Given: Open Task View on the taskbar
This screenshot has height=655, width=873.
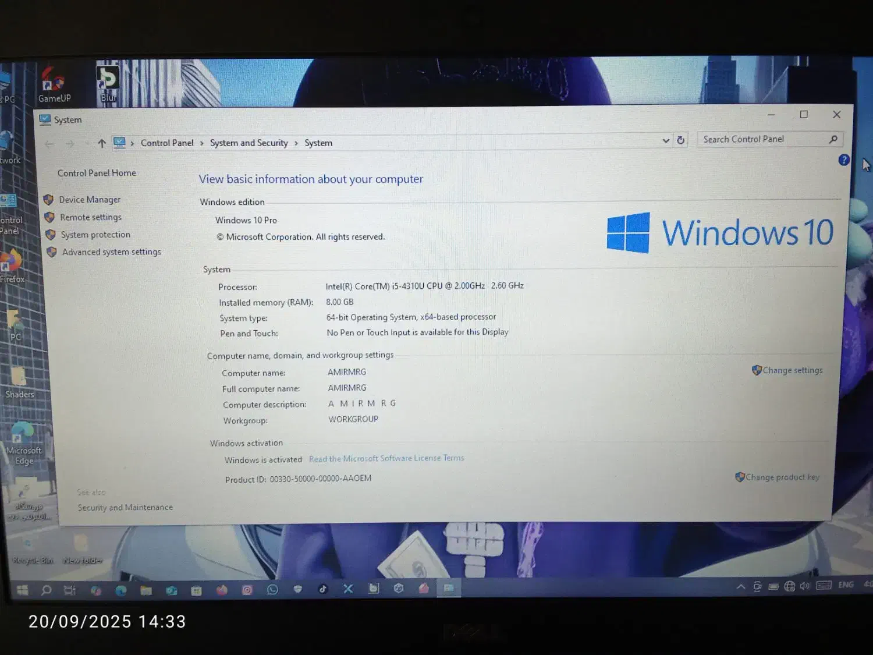Looking at the screenshot, I should tap(70, 590).
